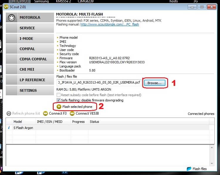Close the SCout 2.01 window

click(211, 7)
